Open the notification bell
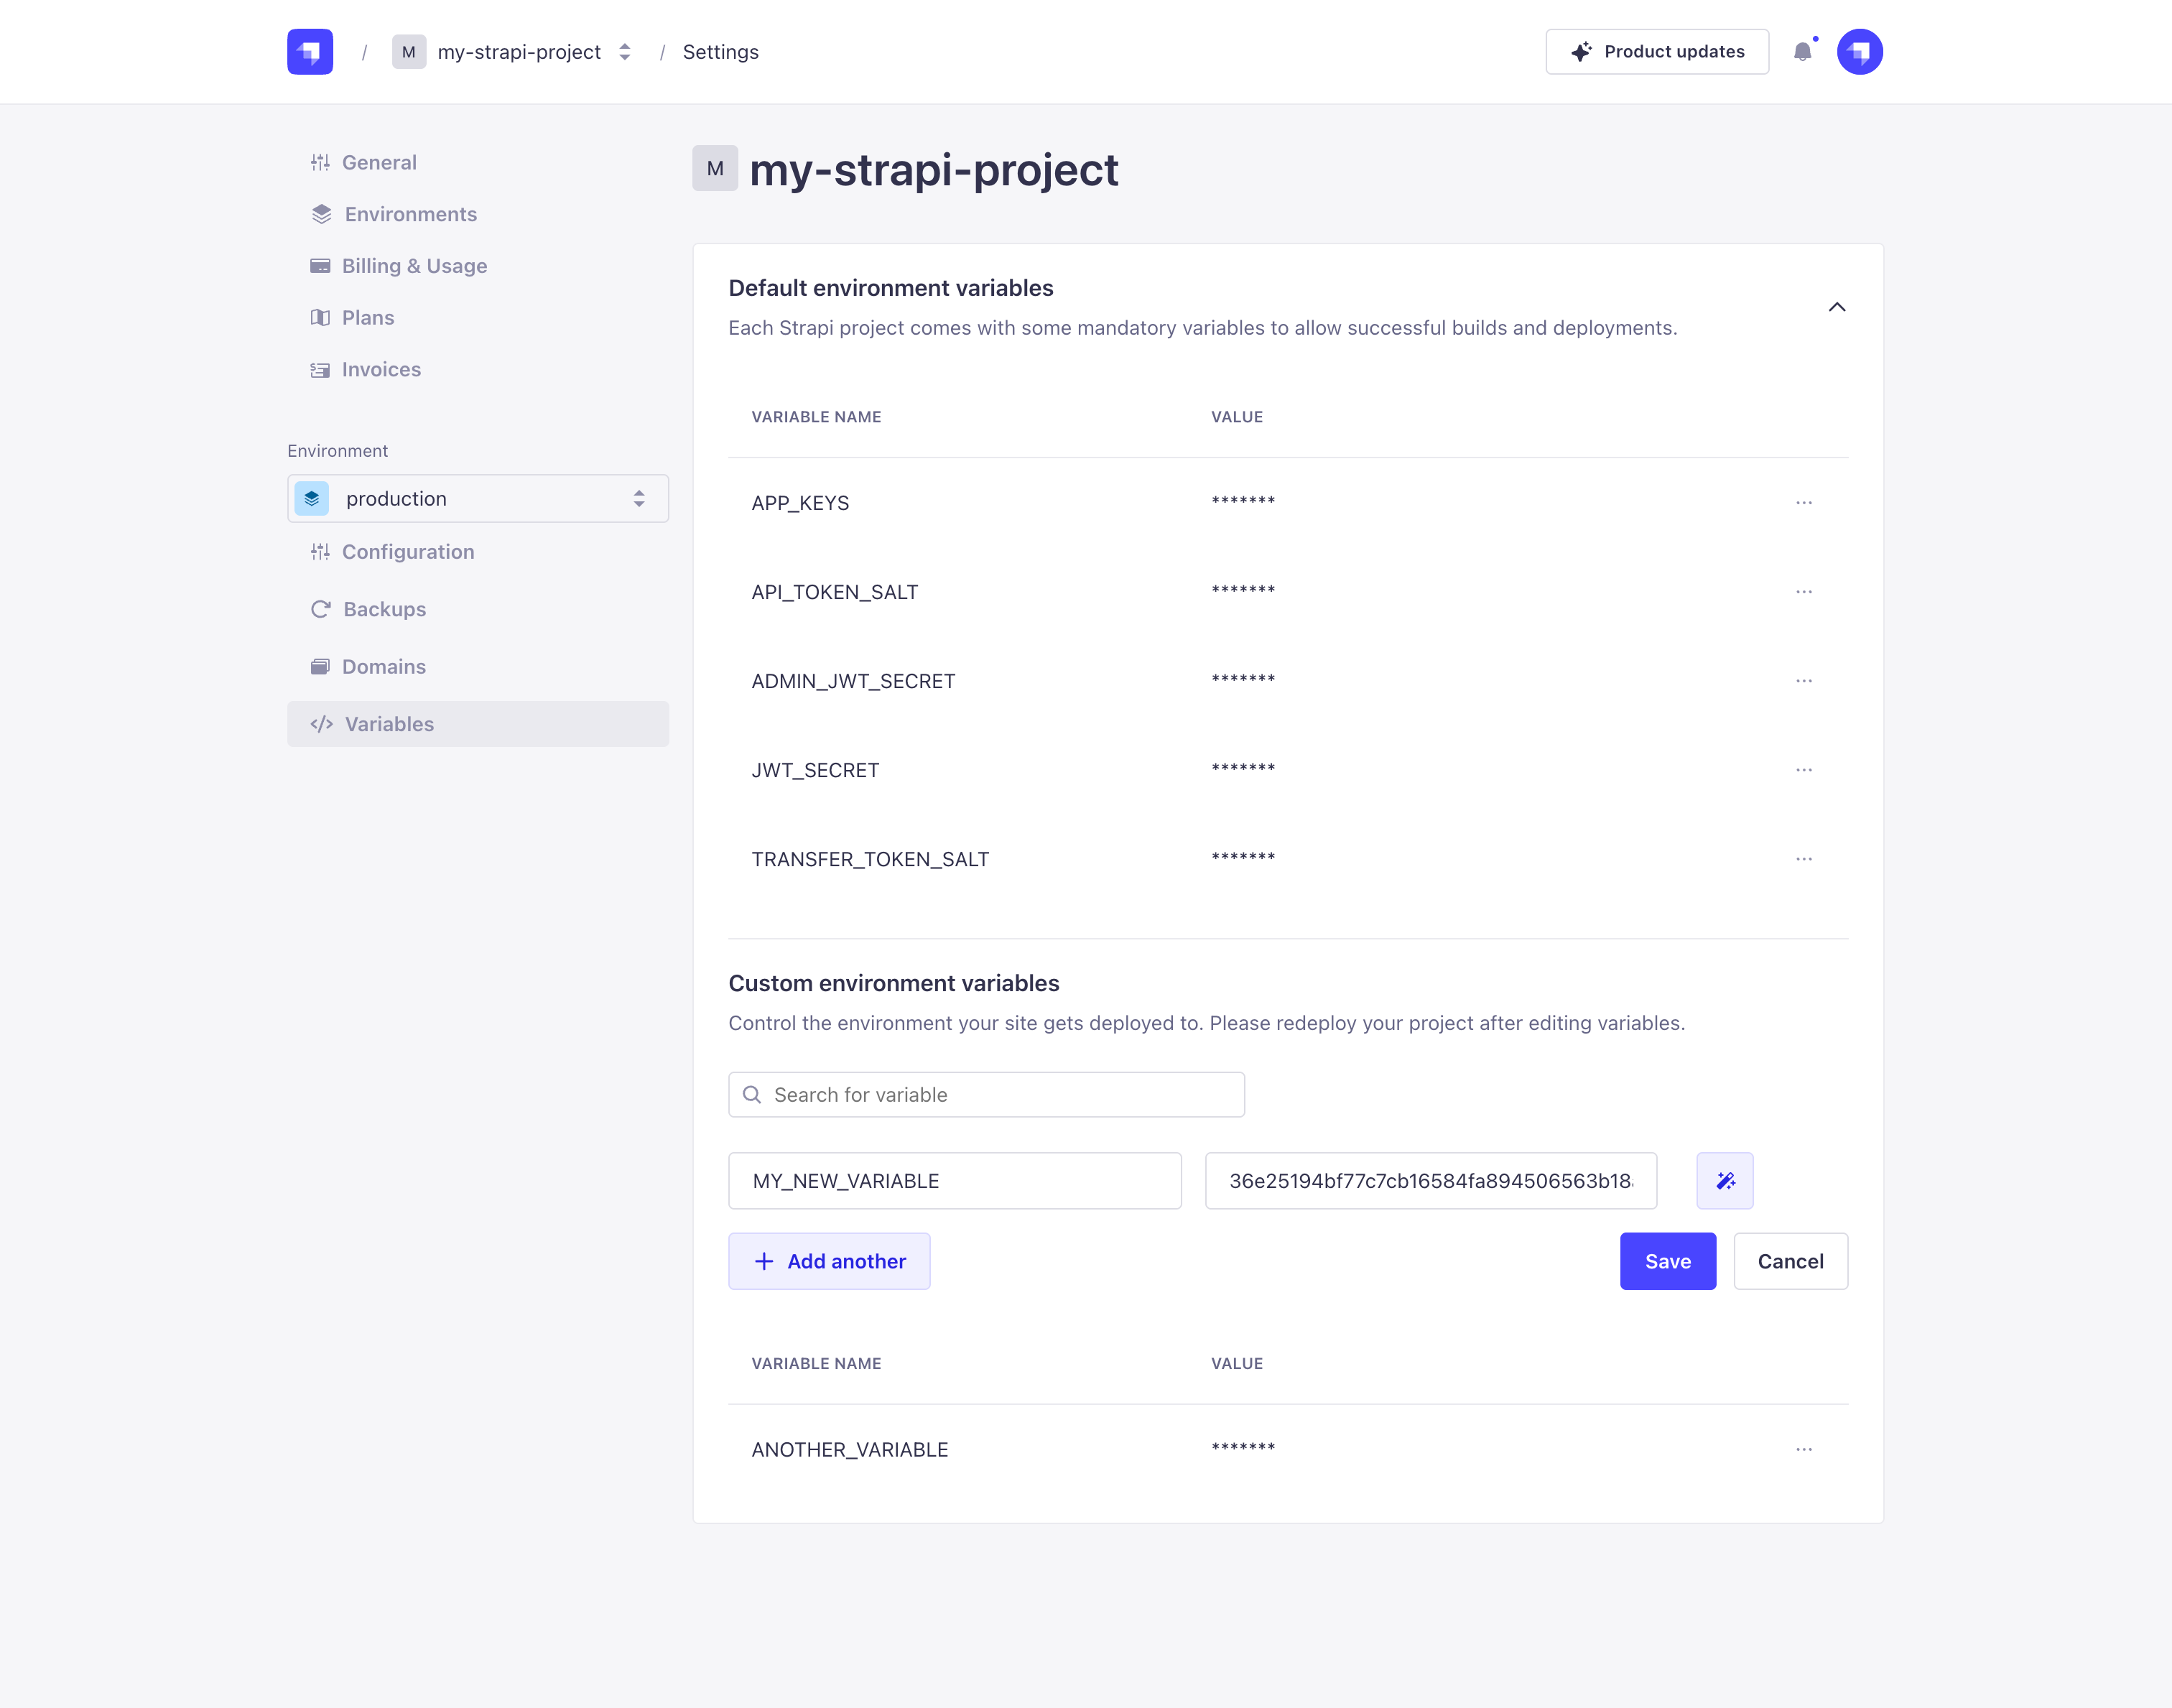The height and width of the screenshot is (1708, 2172). (x=1805, y=52)
